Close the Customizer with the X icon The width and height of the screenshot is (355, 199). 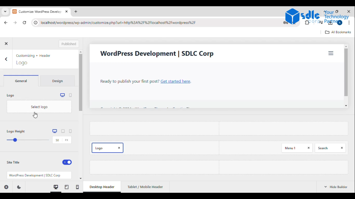pos(6,44)
